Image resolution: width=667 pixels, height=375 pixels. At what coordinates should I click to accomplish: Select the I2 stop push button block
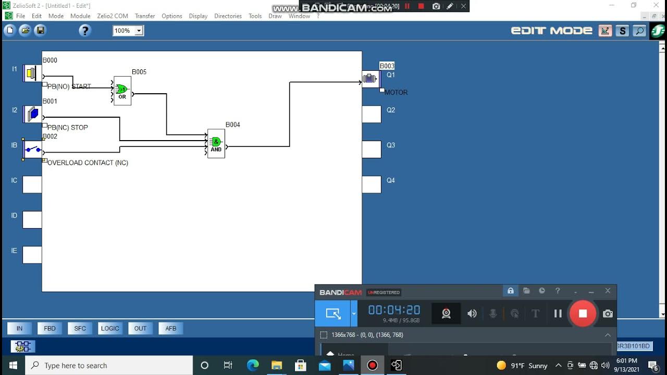pyautogui.click(x=32, y=114)
